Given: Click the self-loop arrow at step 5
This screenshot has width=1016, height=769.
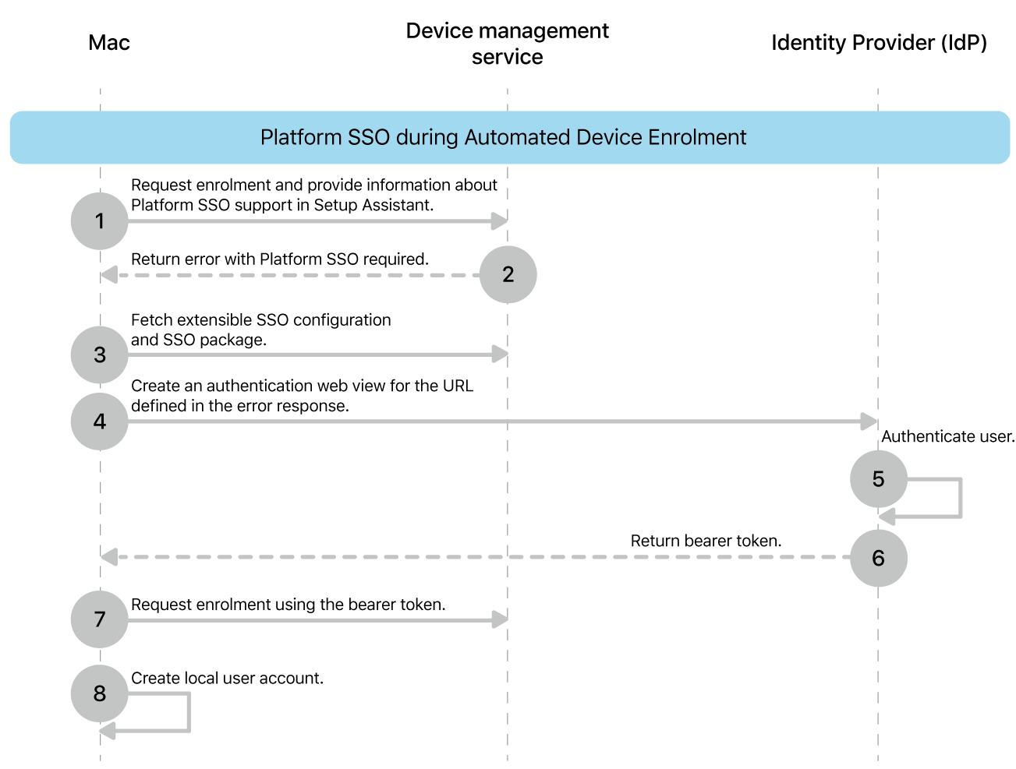Looking at the screenshot, I should 959,497.
